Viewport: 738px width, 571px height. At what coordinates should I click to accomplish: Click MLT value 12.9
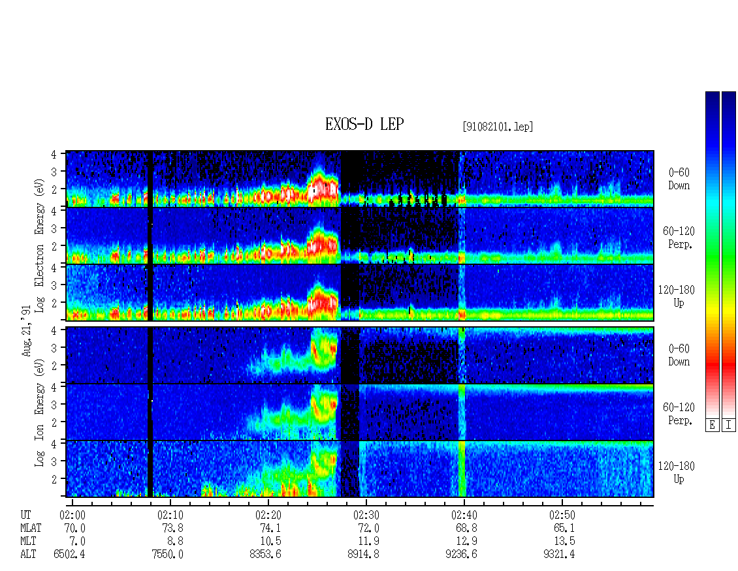pos(466,542)
